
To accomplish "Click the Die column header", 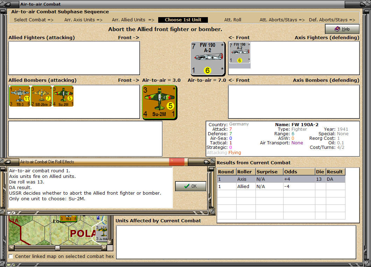I will coord(320,172).
